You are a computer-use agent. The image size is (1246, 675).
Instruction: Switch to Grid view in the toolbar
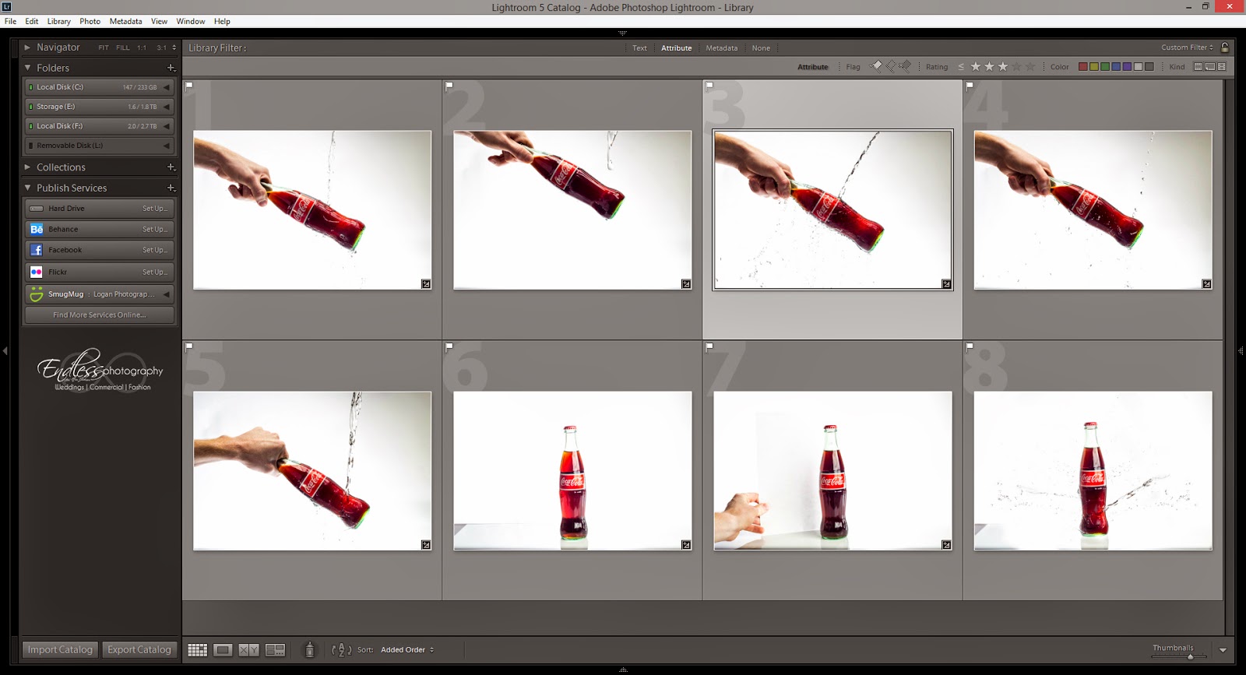198,650
